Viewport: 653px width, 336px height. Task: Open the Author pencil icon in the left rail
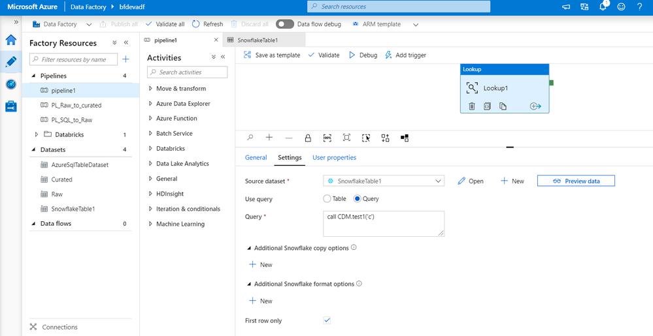click(x=11, y=62)
